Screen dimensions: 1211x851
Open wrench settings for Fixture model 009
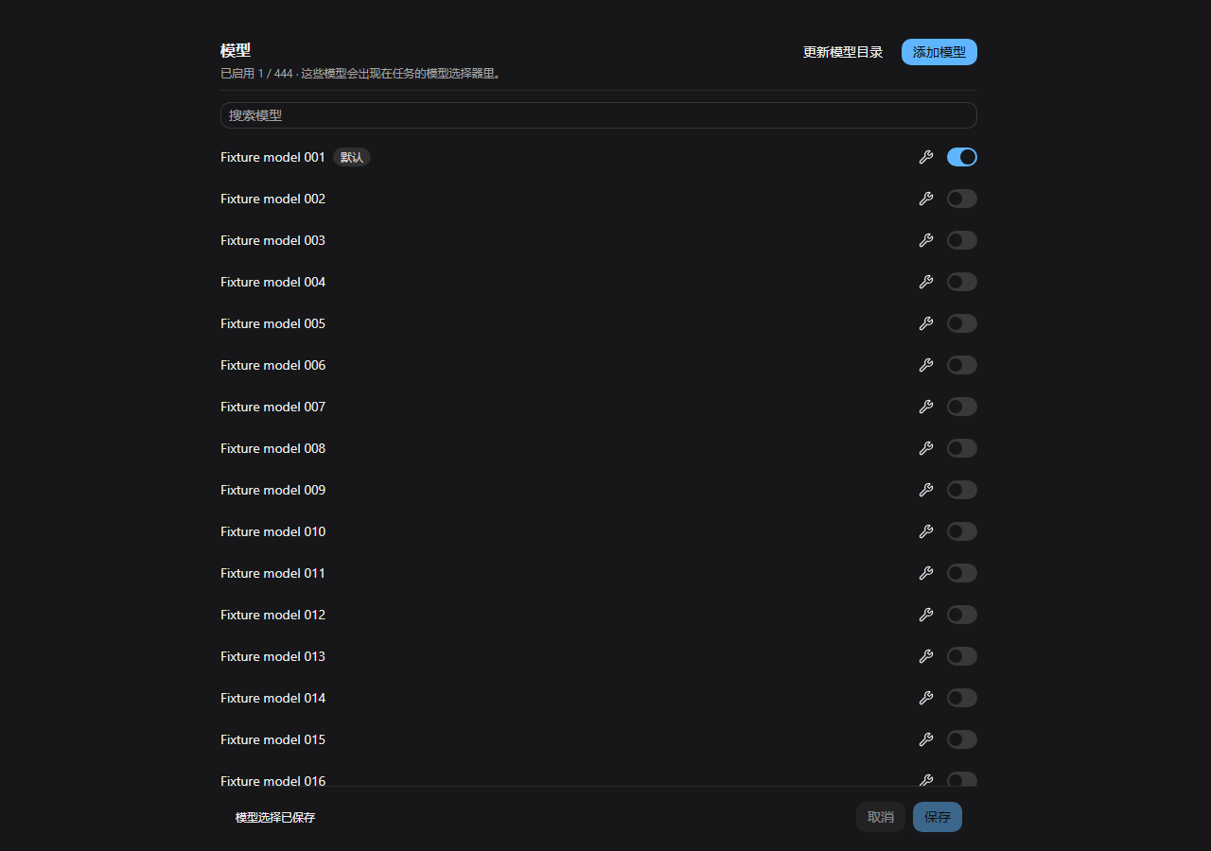(926, 490)
